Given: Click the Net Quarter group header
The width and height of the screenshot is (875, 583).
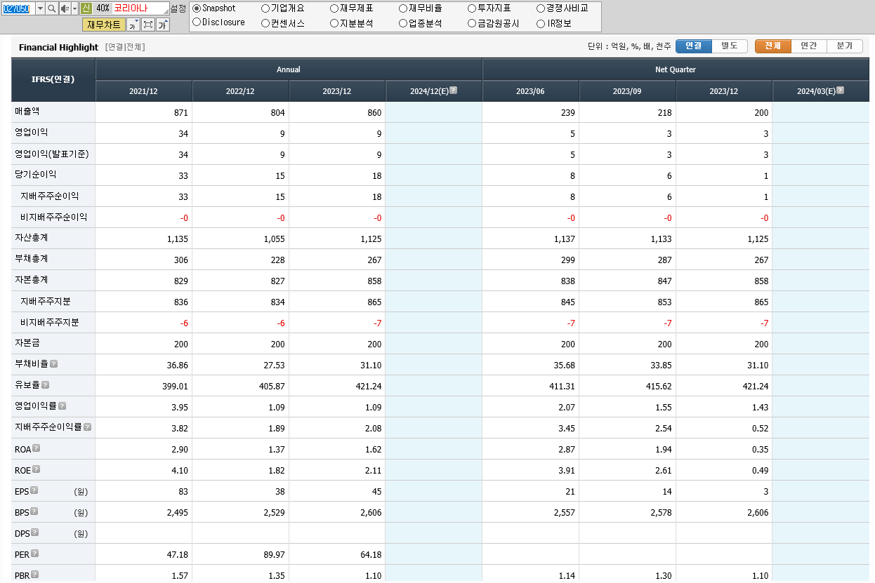Looking at the screenshot, I should coord(676,69).
